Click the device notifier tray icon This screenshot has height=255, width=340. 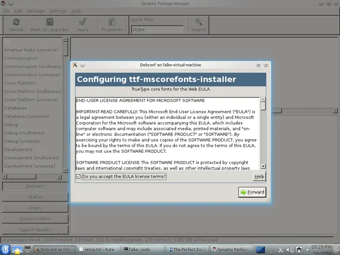pos(299,250)
